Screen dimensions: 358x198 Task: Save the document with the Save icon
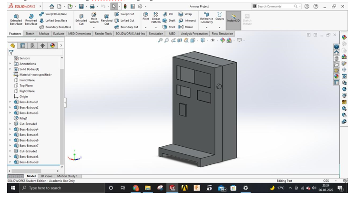(82, 6)
